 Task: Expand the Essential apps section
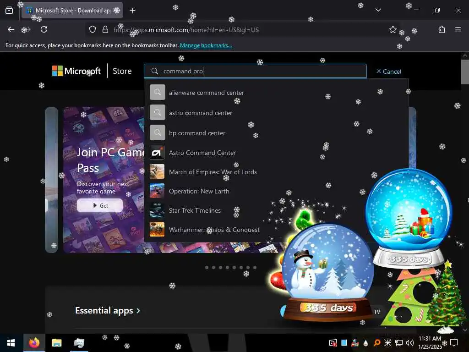point(107,310)
